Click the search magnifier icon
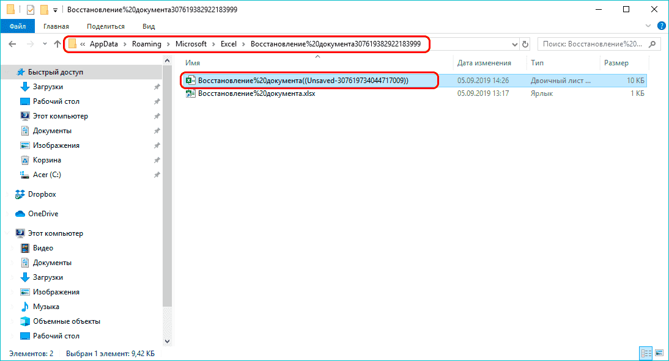The width and height of the screenshot is (669, 361). [x=652, y=44]
